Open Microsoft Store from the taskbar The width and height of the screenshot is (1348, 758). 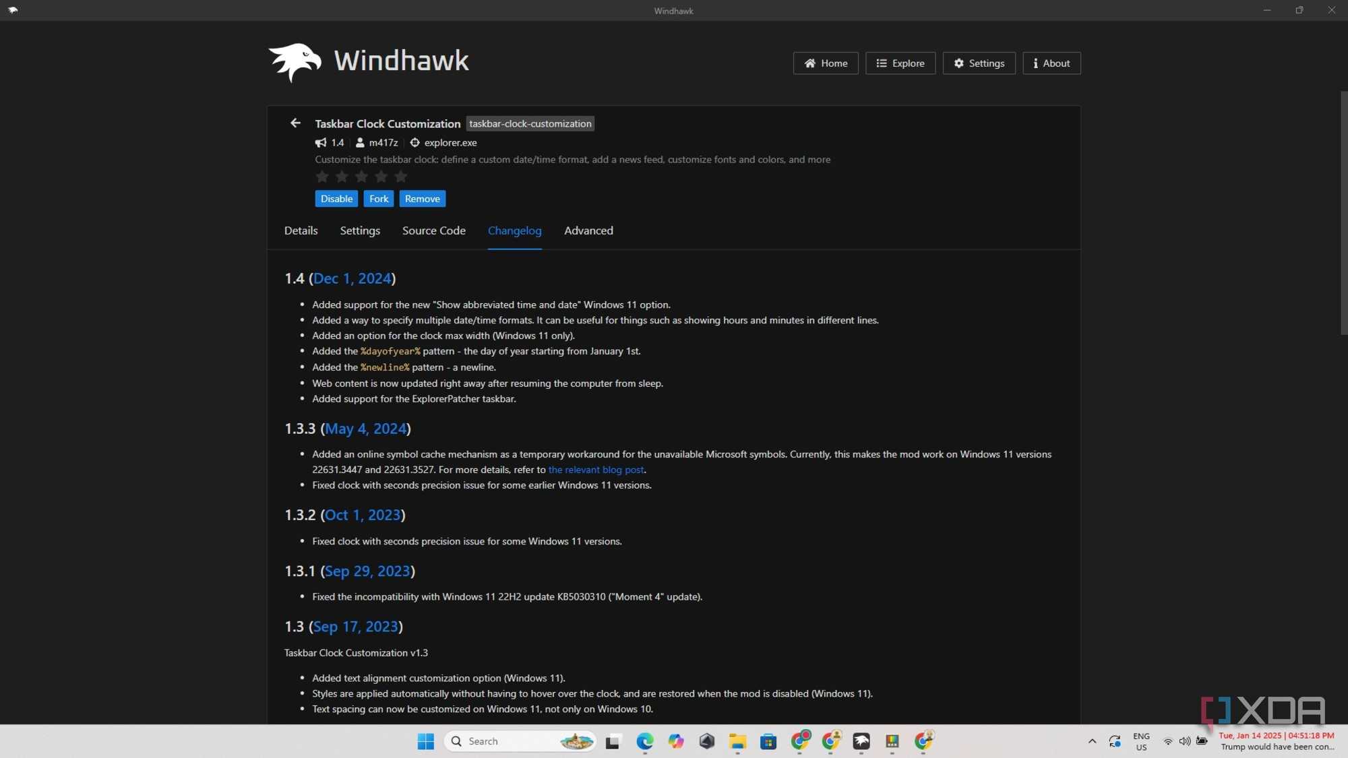point(768,741)
